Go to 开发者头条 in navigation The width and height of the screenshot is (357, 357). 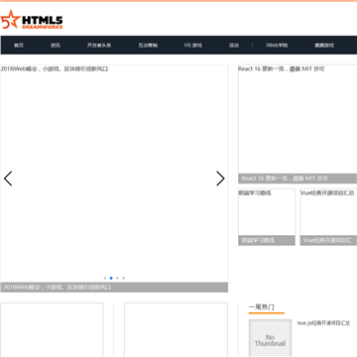tap(99, 46)
